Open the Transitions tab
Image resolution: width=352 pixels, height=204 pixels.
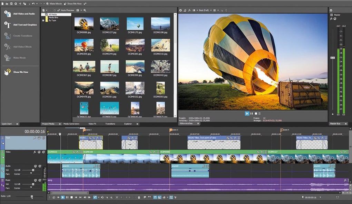(x=110, y=124)
